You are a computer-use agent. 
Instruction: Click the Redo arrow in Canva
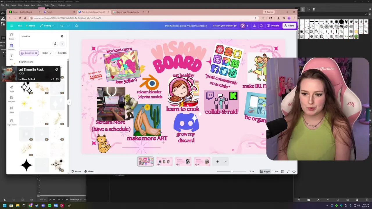(69, 26)
